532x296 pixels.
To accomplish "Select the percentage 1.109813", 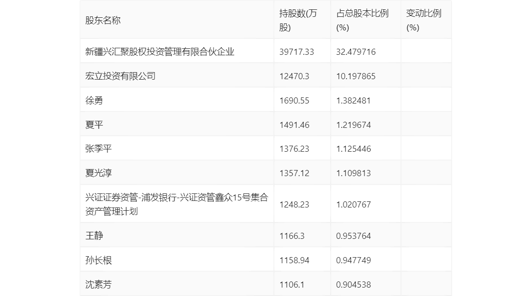I will [x=353, y=173].
